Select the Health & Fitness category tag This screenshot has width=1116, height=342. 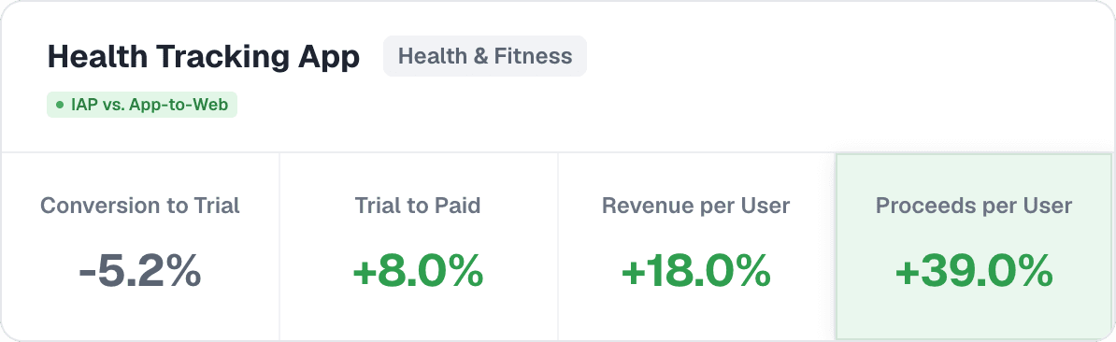485,56
